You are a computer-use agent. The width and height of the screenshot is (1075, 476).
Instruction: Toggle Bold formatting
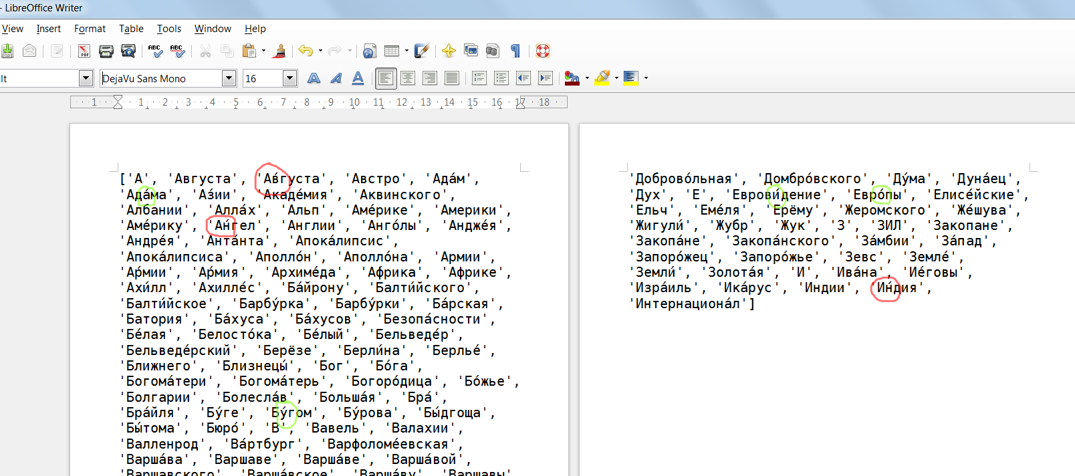[314, 79]
